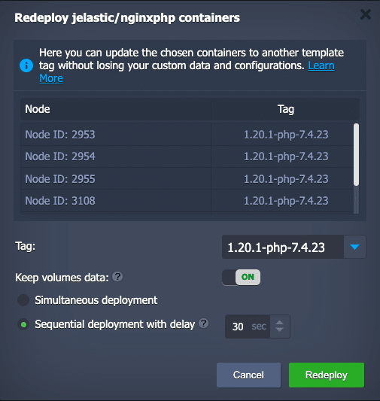Click the help icon beside Sequential deployment

point(204,324)
